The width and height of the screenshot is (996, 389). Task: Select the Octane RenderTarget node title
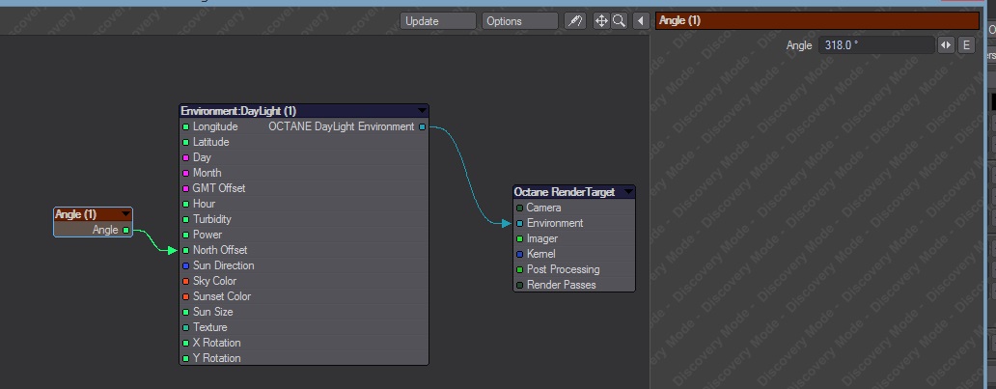point(564,192)
